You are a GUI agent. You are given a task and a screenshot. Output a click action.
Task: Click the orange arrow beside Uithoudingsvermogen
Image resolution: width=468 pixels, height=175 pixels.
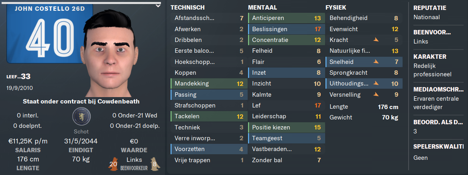pyautogui.click(x=376, y=84)
